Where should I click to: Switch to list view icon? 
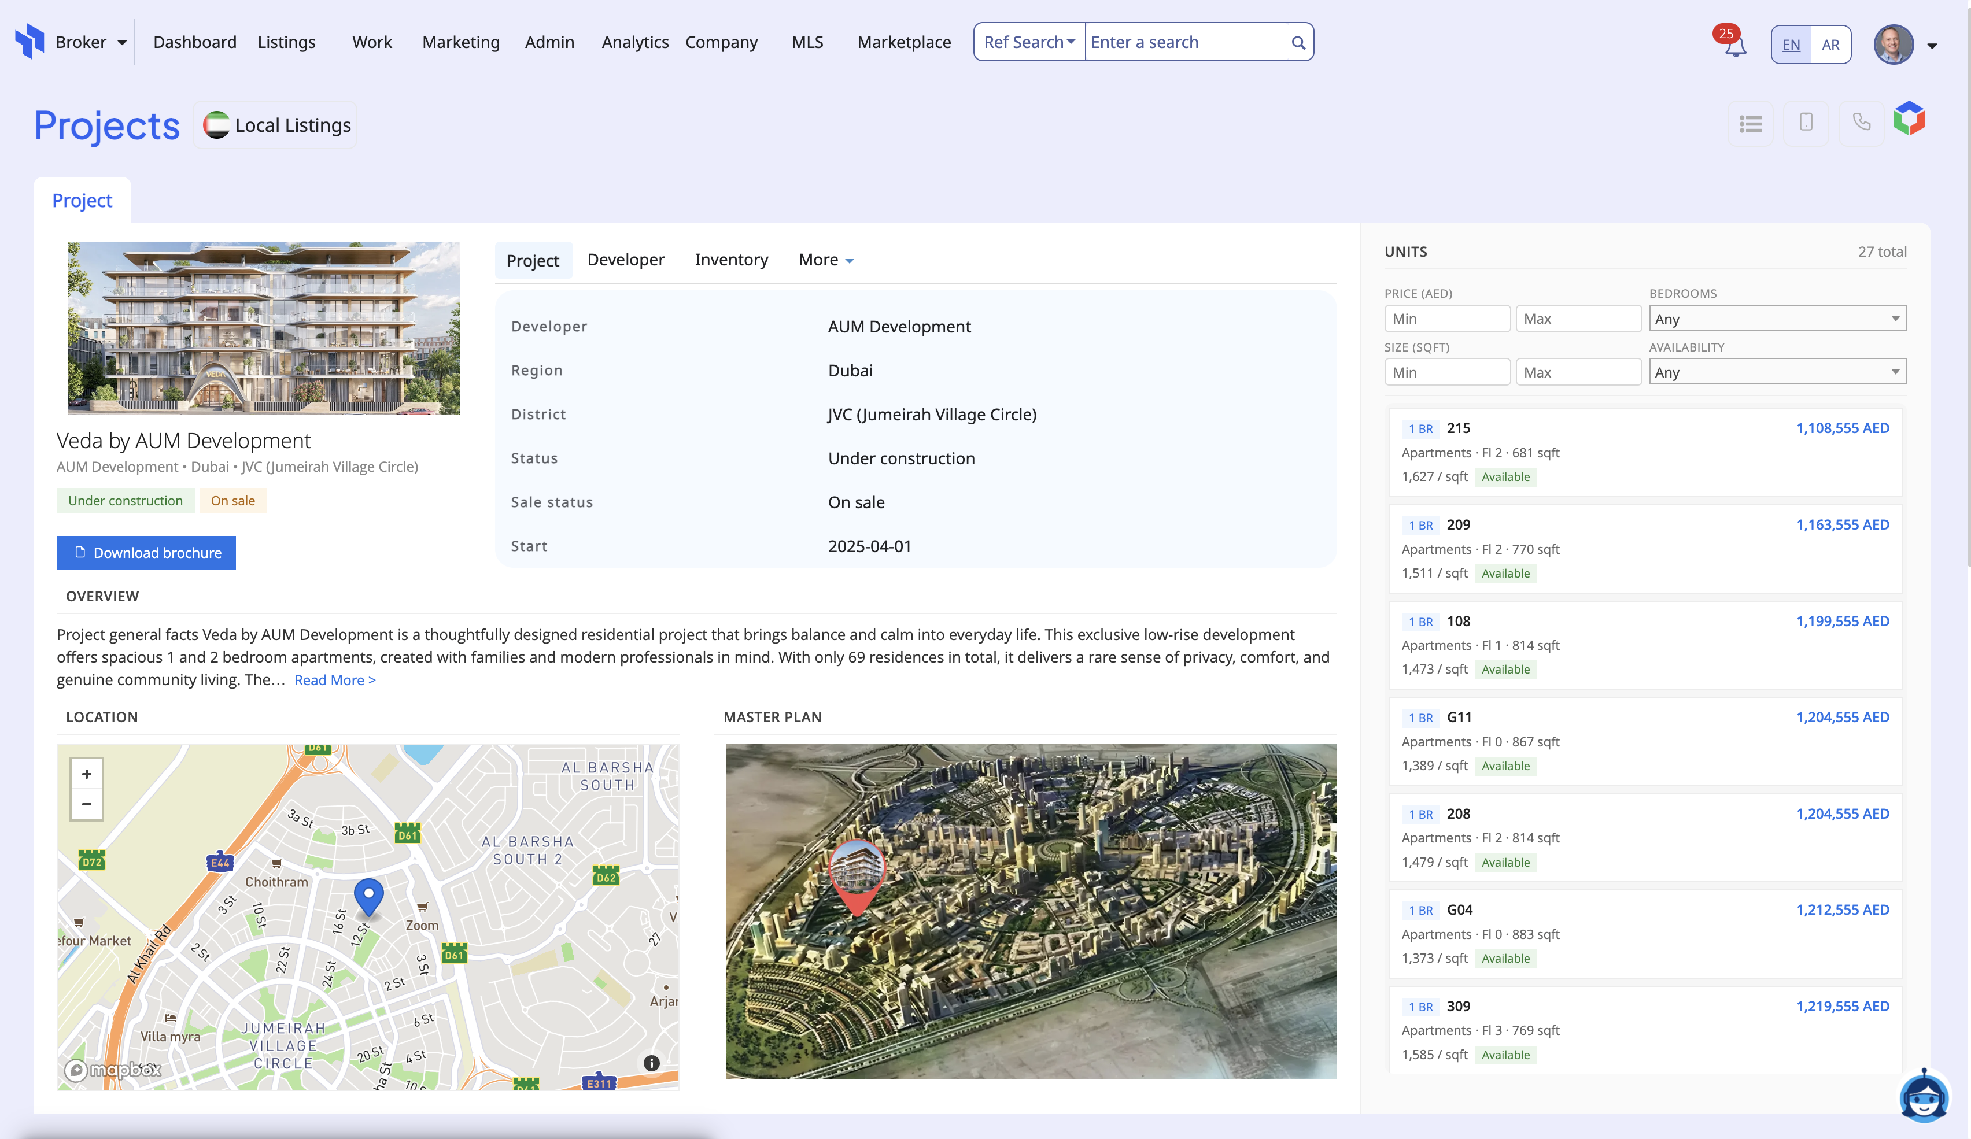pos(1751,124)
